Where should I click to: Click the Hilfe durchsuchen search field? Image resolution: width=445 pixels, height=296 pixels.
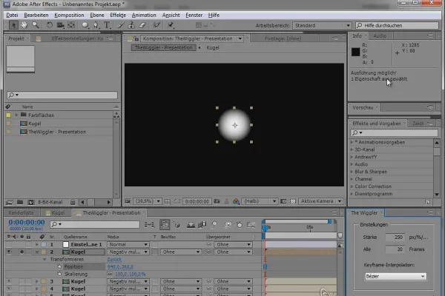(x=397, y=25)
